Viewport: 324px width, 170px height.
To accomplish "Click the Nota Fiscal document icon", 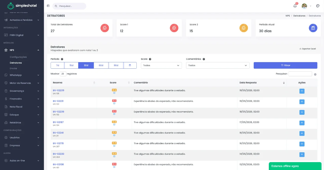I will pyautogui.click(x=6, y=107).
